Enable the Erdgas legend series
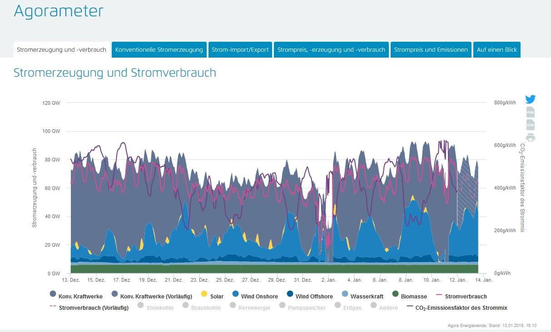The width and height of the screenshot is (551, 332). [347, 308]
